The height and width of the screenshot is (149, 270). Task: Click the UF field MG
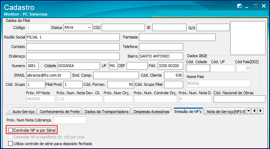click(x=113, y=66)
